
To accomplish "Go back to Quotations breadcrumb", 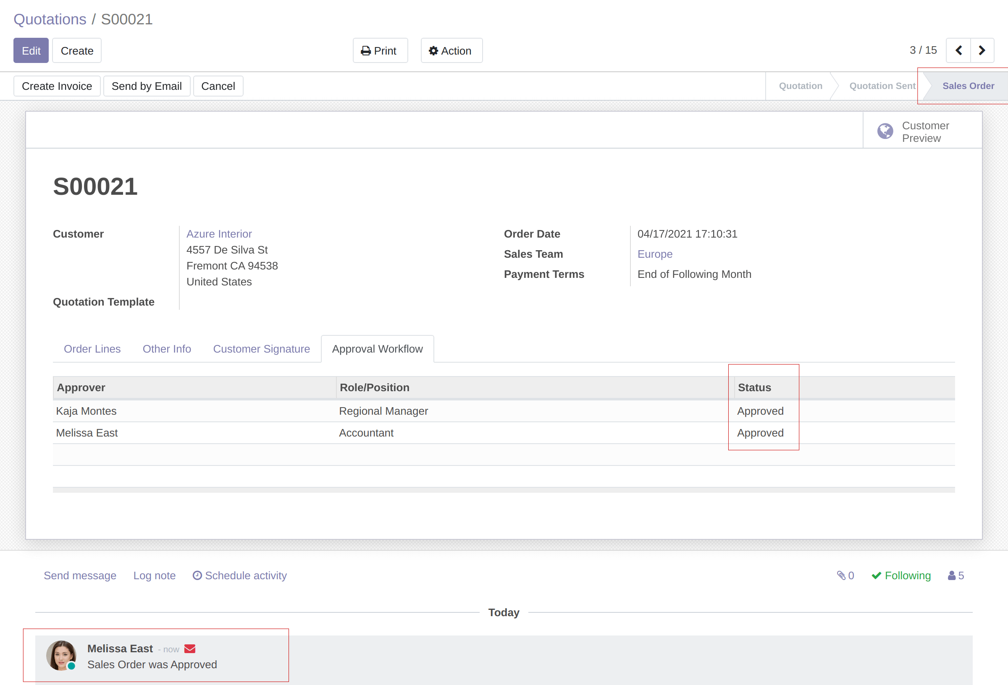I will (50, 19).
